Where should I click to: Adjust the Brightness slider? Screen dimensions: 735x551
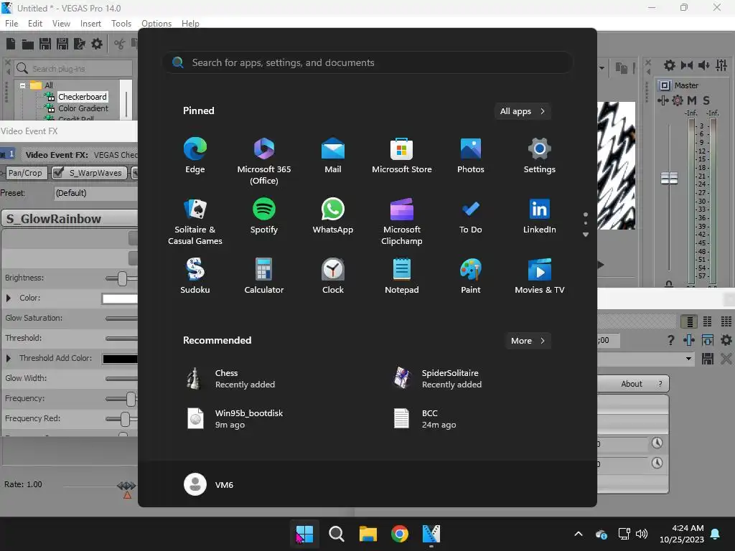[x=122, y=278]
